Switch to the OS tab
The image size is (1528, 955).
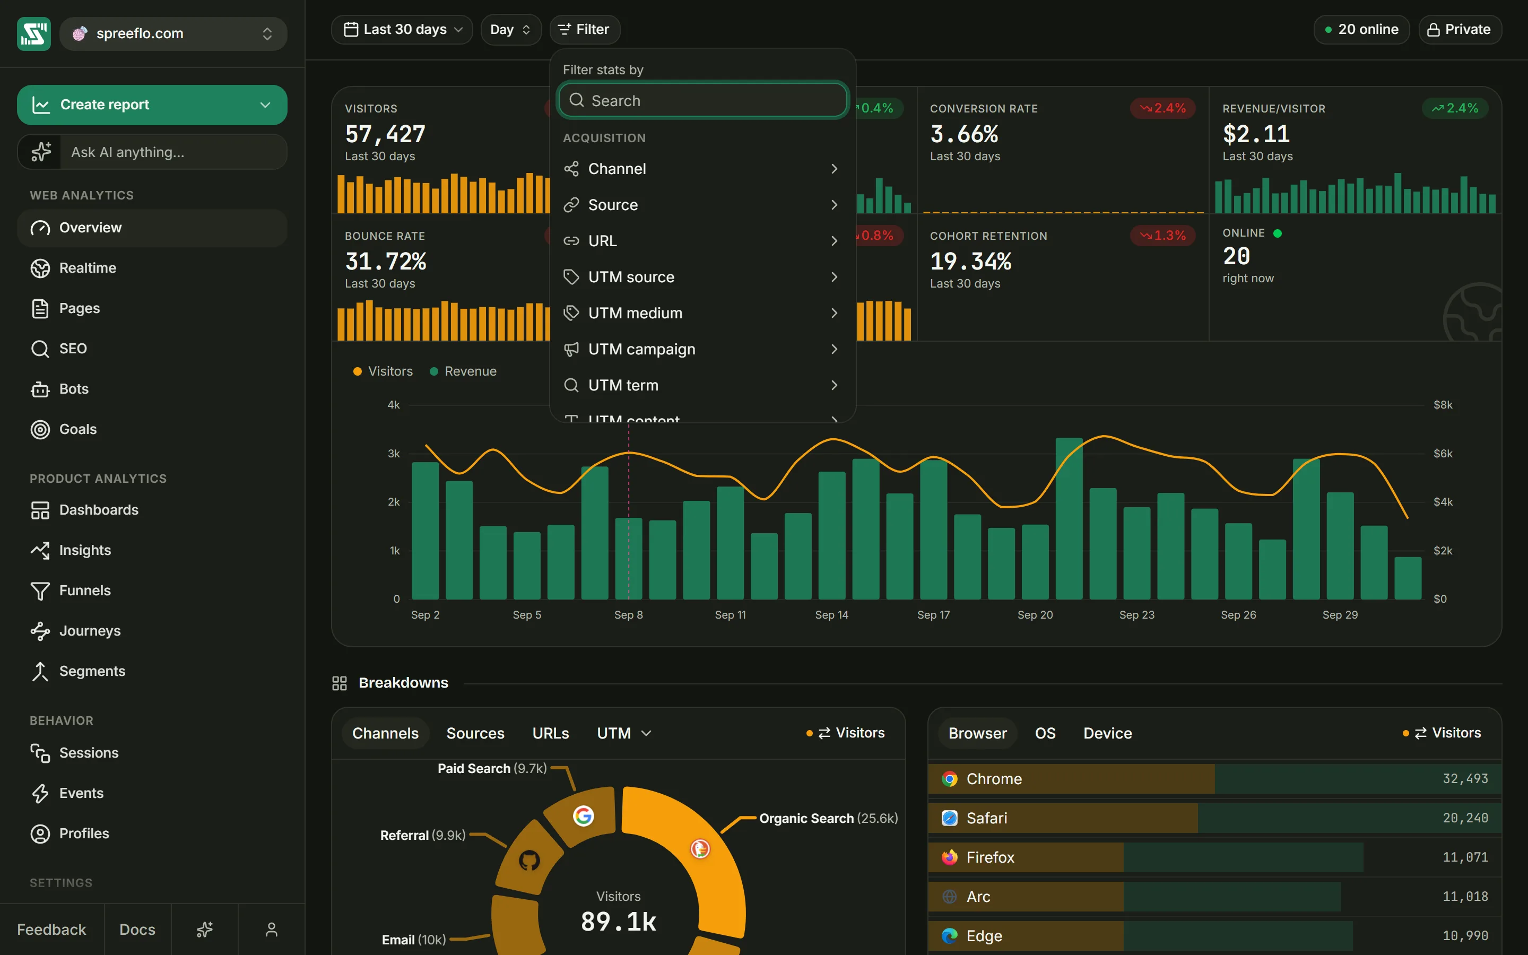(1045, 733)
